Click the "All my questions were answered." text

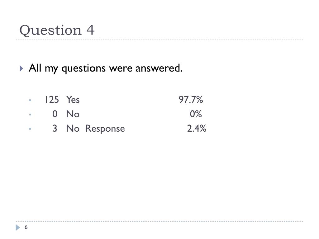point(105,68)
